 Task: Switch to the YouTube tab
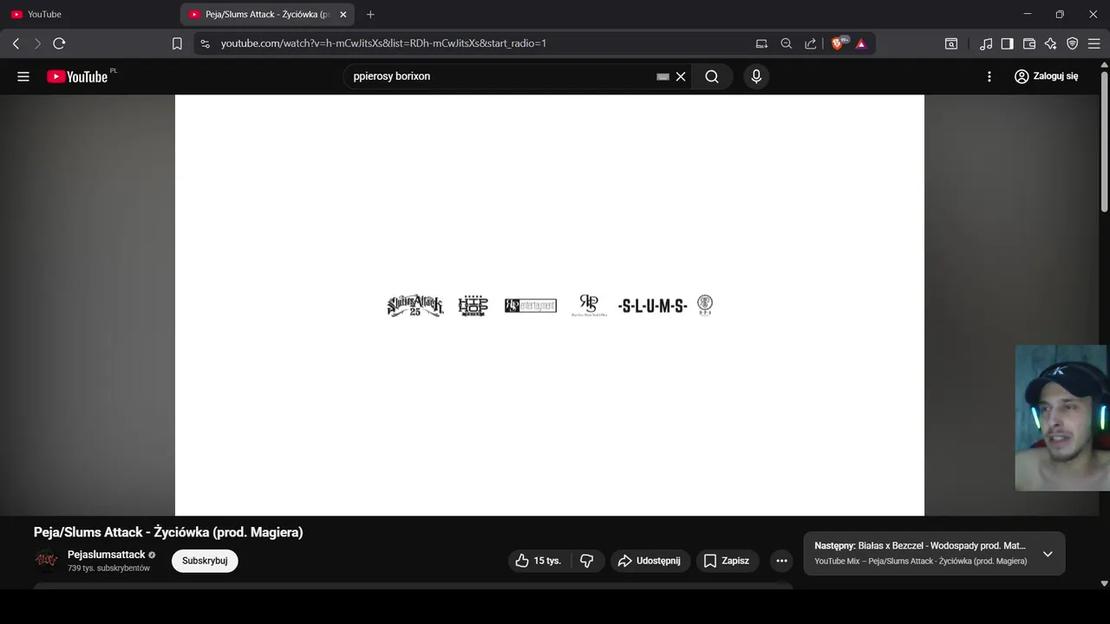tap(90, 15)
